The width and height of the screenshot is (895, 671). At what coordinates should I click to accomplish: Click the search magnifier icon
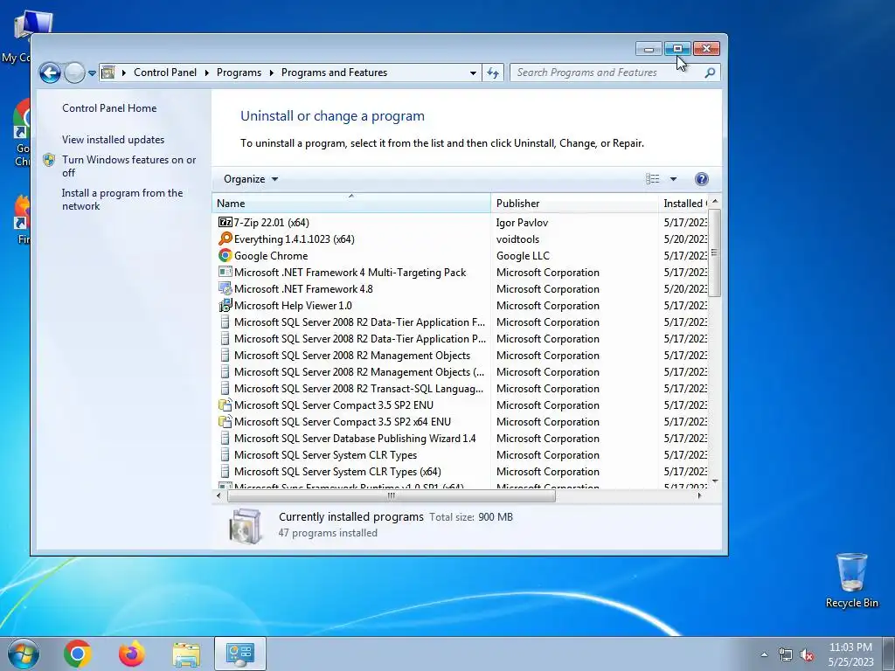(x=710, y=73)
